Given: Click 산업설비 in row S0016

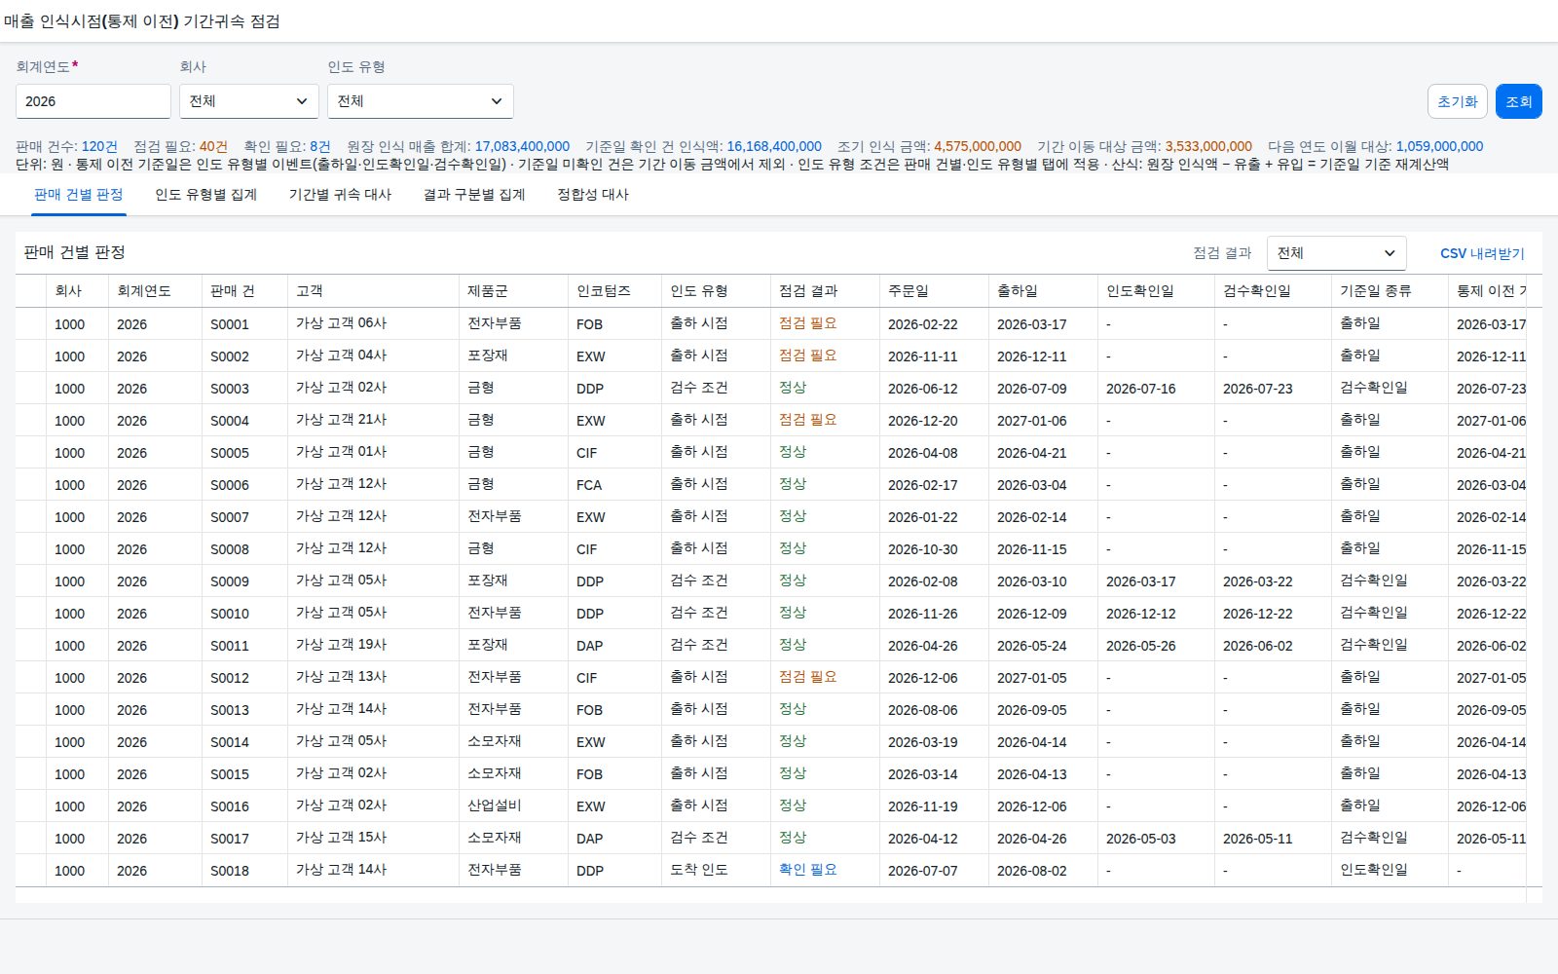Looking at the screenshot, I should click(x=494, y=805).
